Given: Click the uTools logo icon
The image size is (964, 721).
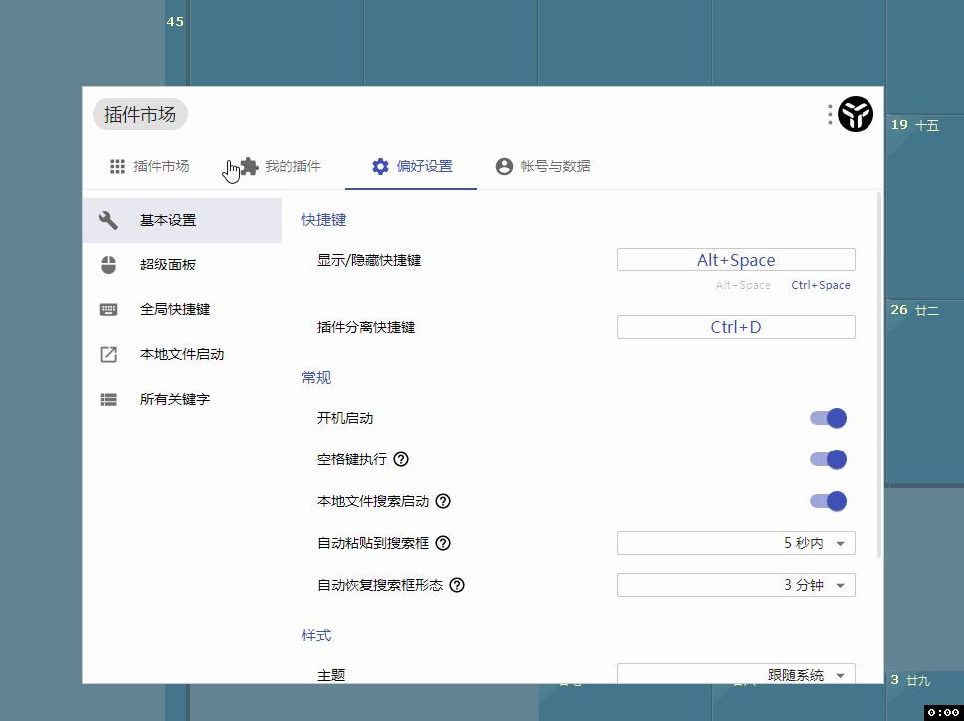Looking at the screenshot, I should 857,114.
